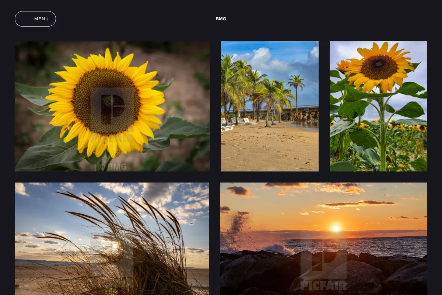442x295 pixels.
Task: Open the ocean sunset wave-splash photo
Action: (x=324, y=239)
